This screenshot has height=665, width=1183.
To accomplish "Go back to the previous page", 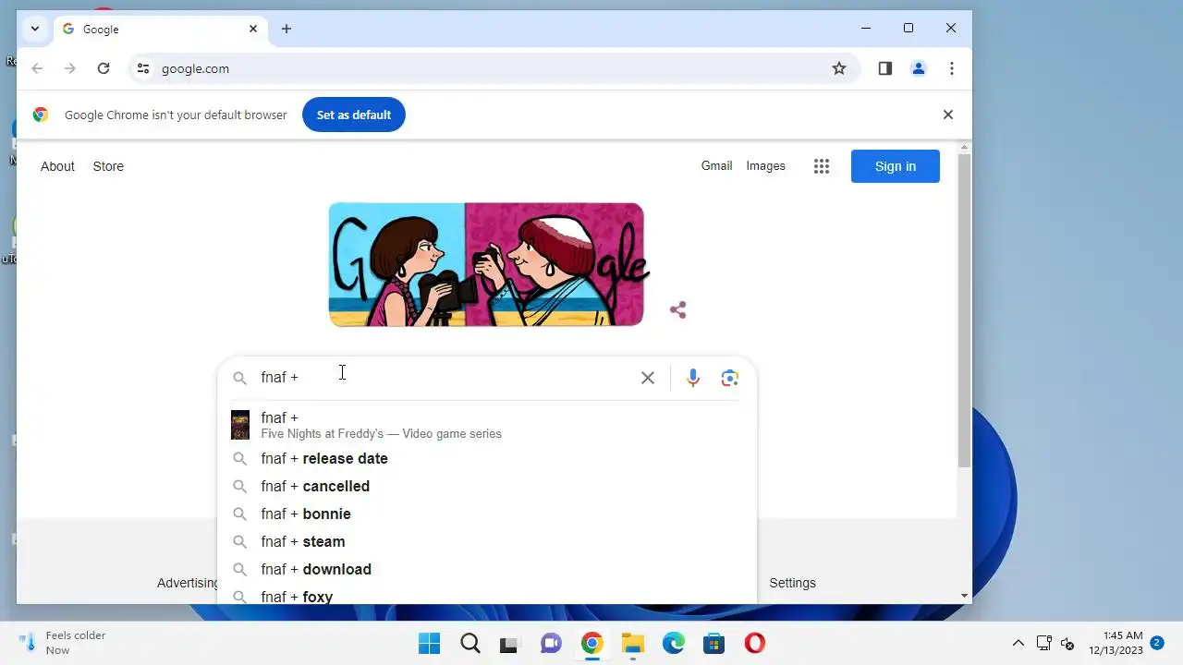I will point(37,68).
